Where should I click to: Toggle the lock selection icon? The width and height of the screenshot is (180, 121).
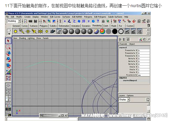pos(103,21)
